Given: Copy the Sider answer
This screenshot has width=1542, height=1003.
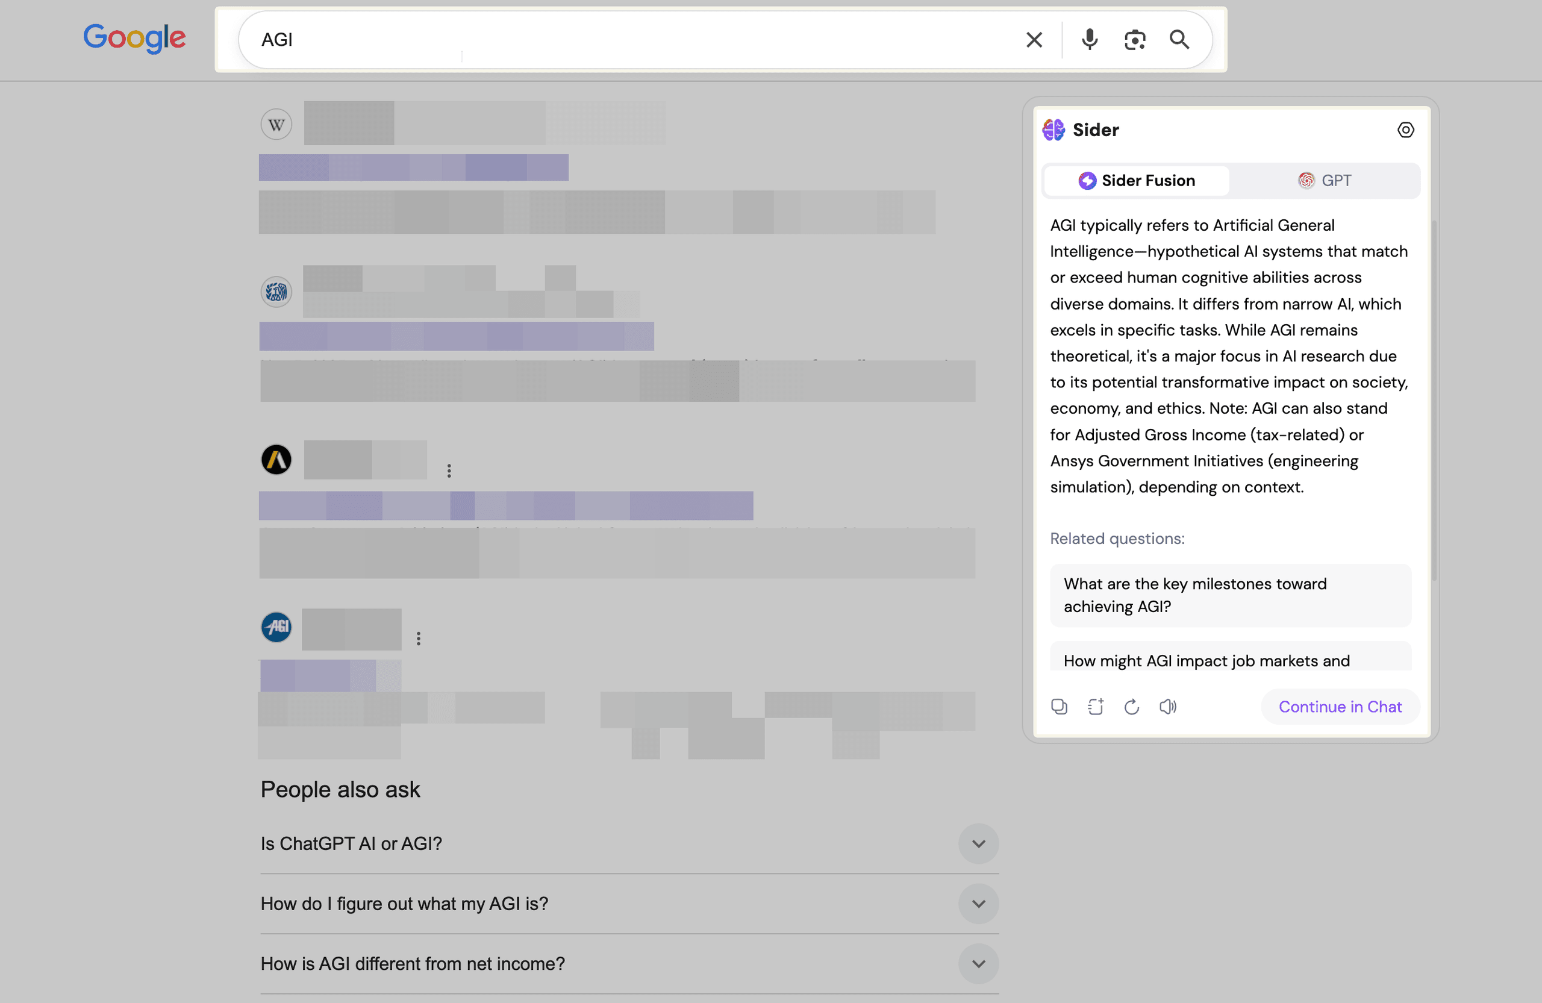Looking at the screenshot, I should pos(1059,706).
